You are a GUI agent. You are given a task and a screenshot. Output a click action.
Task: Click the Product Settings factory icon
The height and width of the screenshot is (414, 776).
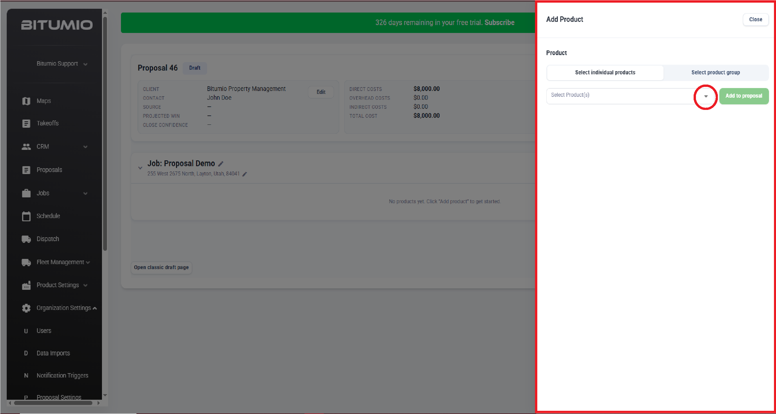(x=26, y=285)
